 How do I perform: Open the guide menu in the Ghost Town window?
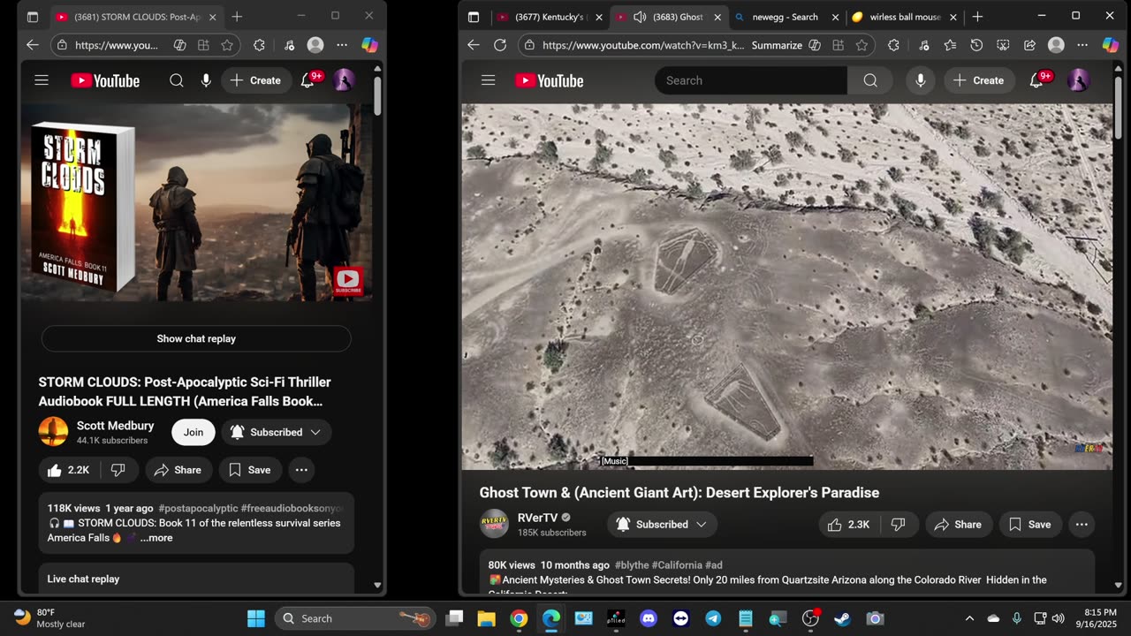coord(488,80)
